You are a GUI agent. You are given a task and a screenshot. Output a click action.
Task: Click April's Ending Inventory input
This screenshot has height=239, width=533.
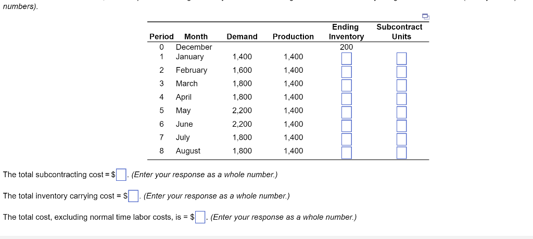coord(347,98)
